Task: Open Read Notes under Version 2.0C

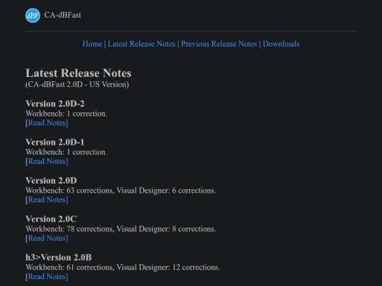Action: [48, 238]
